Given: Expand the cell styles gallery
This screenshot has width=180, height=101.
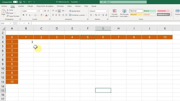Looking at the screenshot, I should coord(171,15).
